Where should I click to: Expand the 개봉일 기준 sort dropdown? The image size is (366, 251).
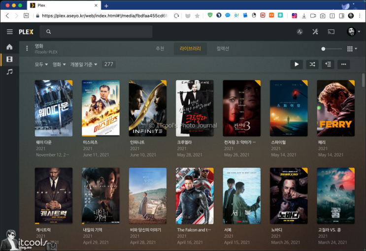pos(84,64)
